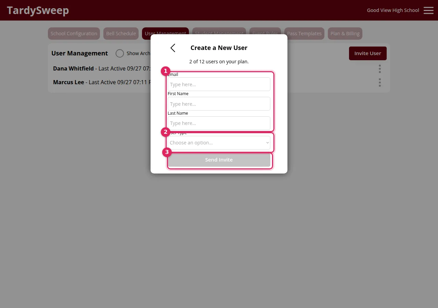Image resolution: width=438 pixels, height=308 pixels.
Task: Click the Good View High School label
Action: [393, 10]
